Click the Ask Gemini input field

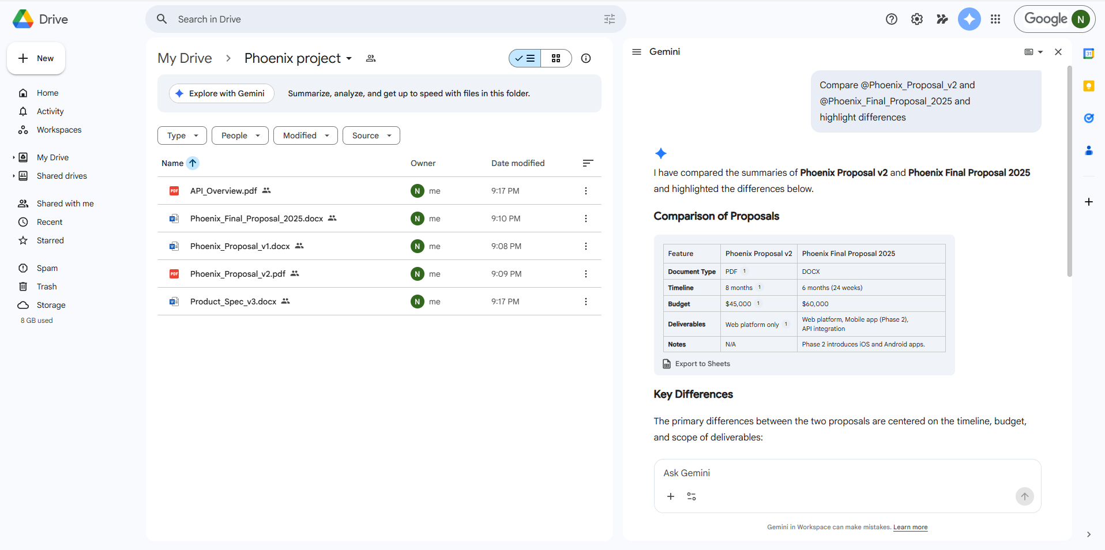[x=830, y=473]
